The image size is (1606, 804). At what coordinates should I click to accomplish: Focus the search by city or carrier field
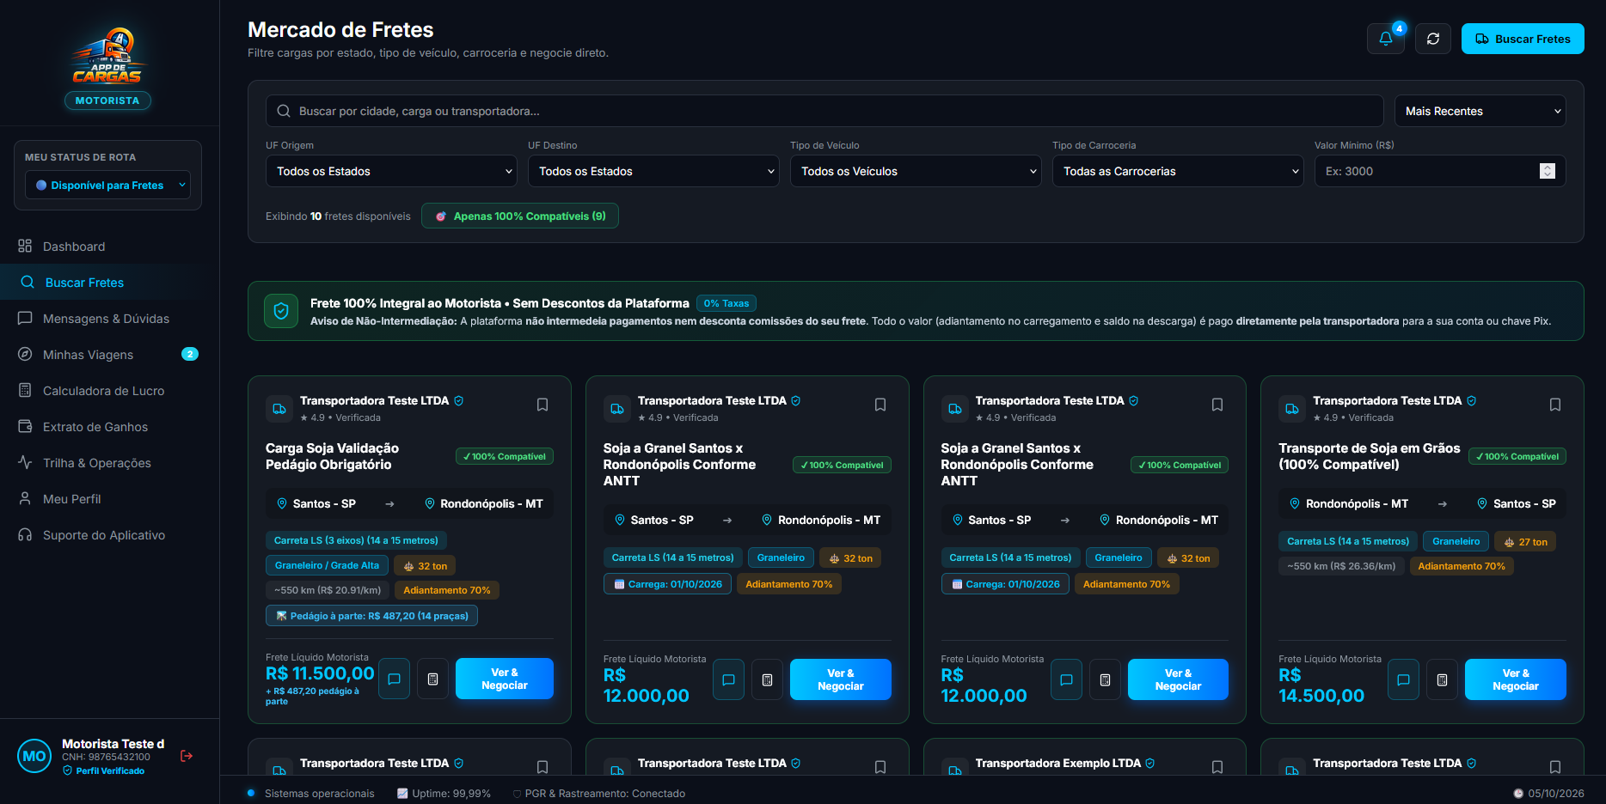click(824, 111)
